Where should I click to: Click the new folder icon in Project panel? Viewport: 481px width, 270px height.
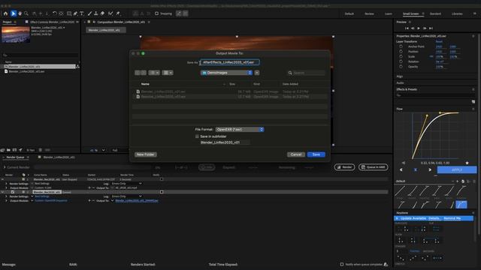point(8,150)
